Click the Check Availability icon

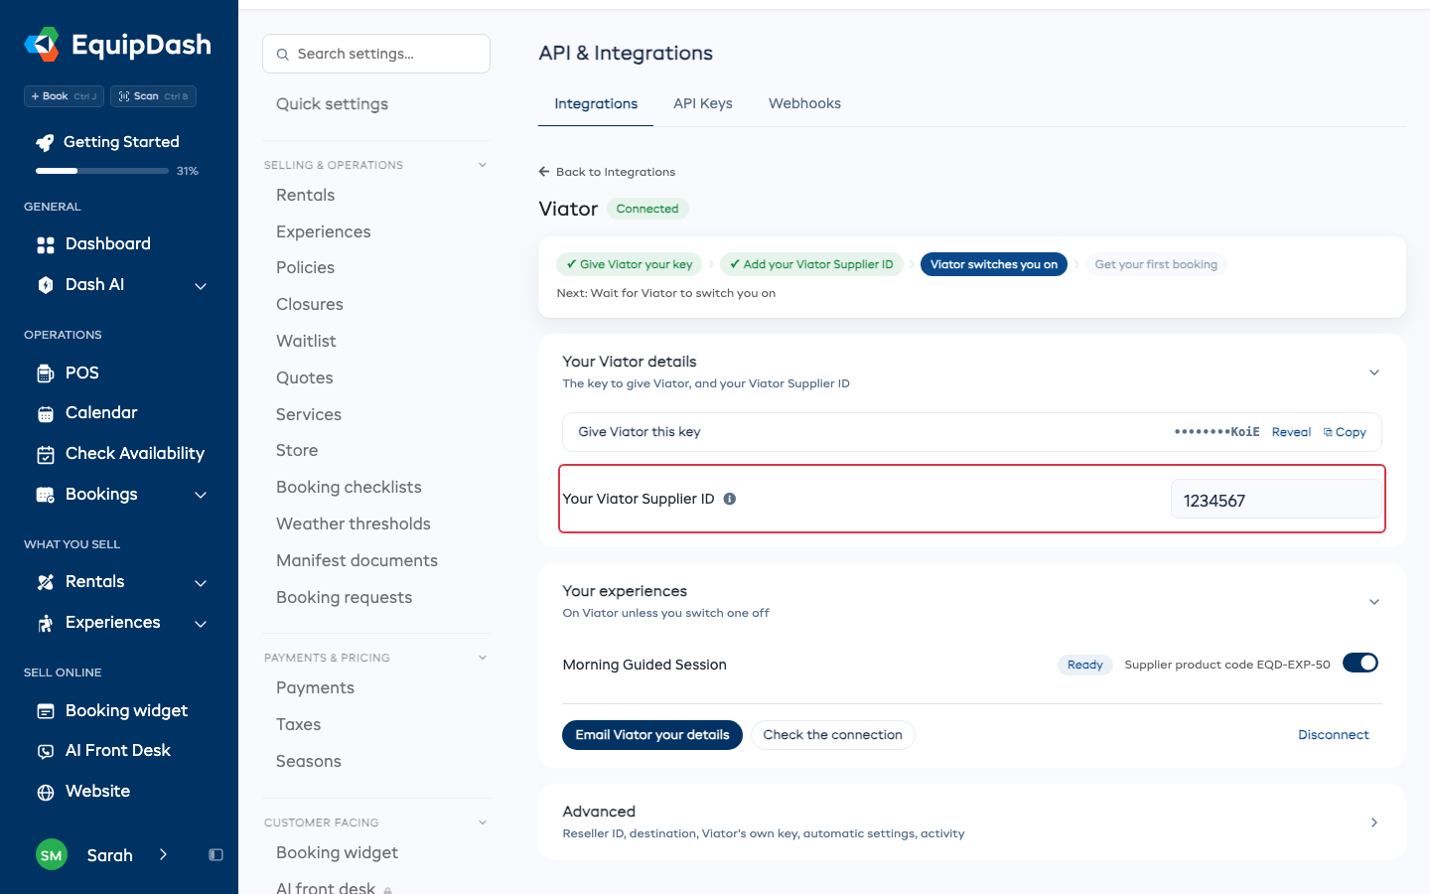(46, 455)
